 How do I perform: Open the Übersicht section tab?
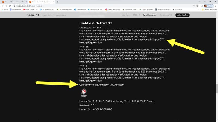click(126, 15)
